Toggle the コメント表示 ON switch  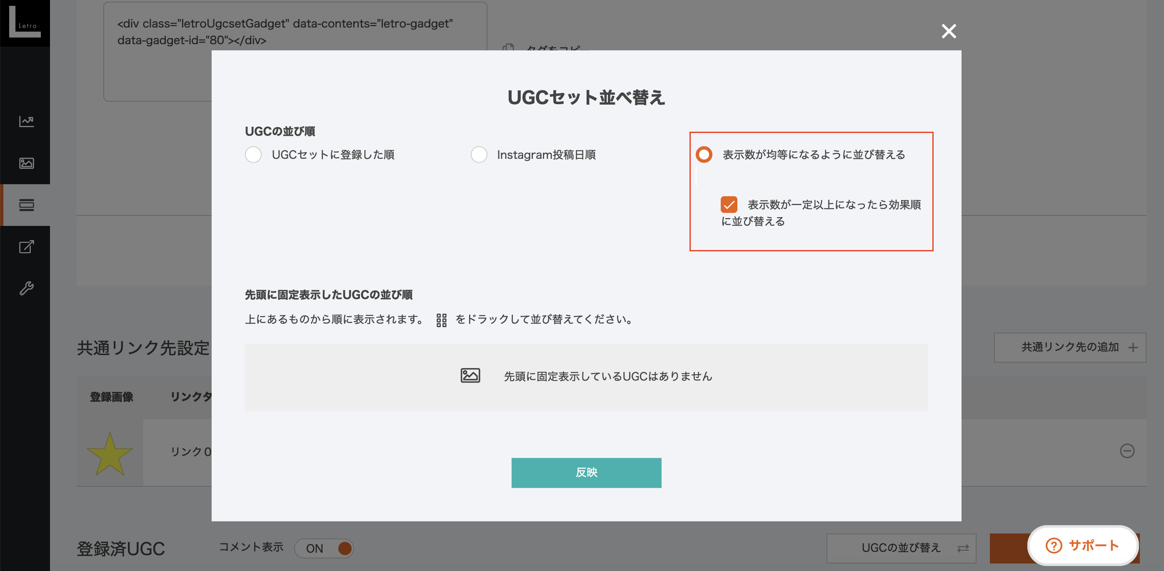(324, 548)
